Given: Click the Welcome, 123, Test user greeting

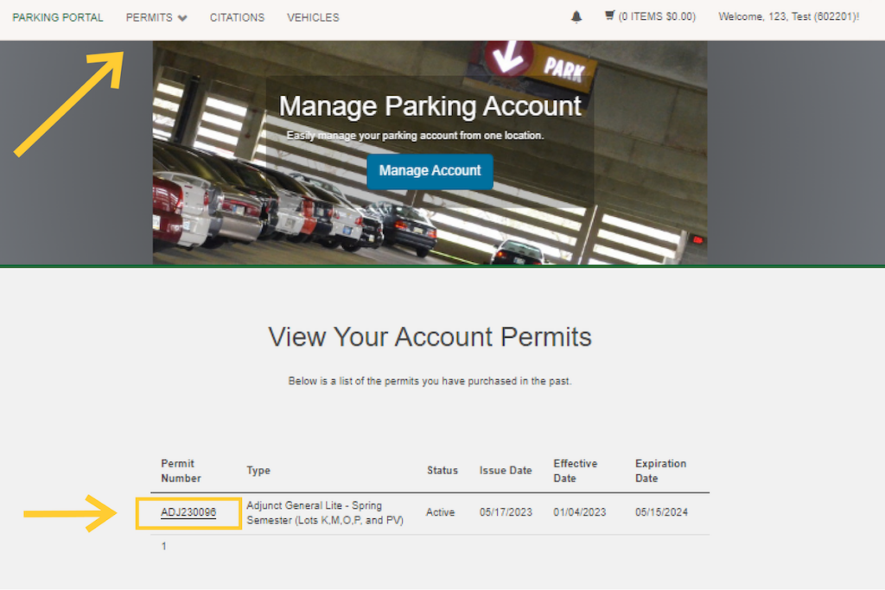Looking at the screenshot, I should coord(788,17).
